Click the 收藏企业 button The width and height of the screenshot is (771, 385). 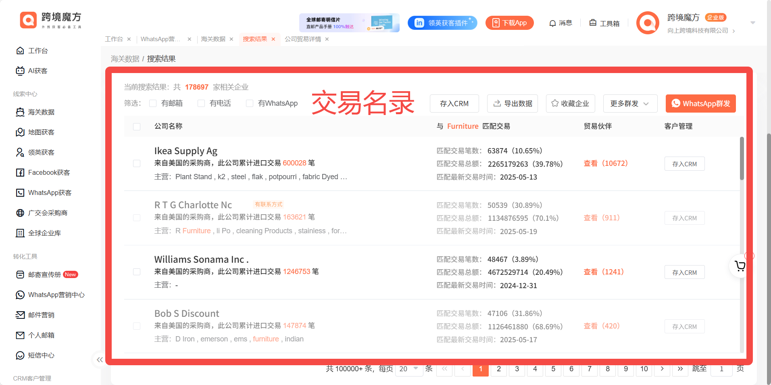tap(570, 104)
